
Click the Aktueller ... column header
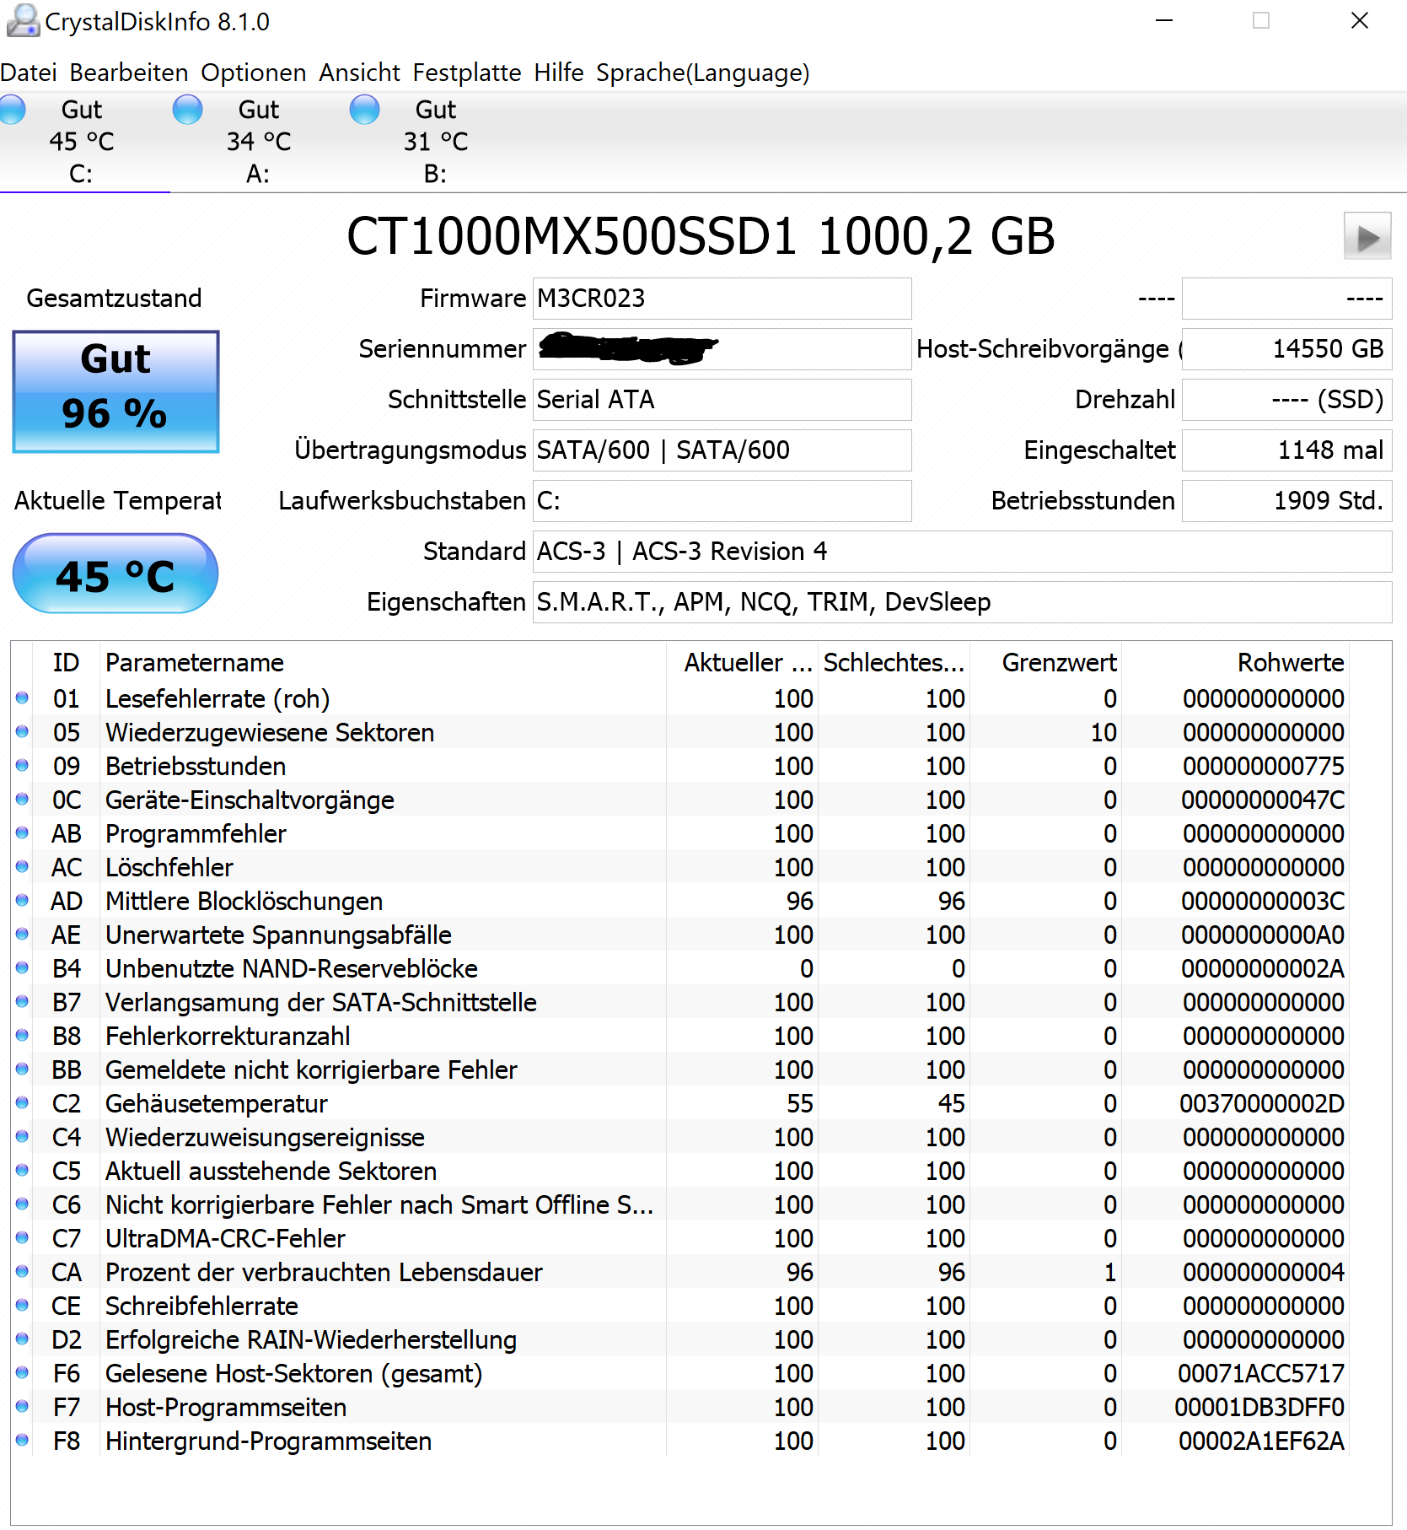click(742, 663)
